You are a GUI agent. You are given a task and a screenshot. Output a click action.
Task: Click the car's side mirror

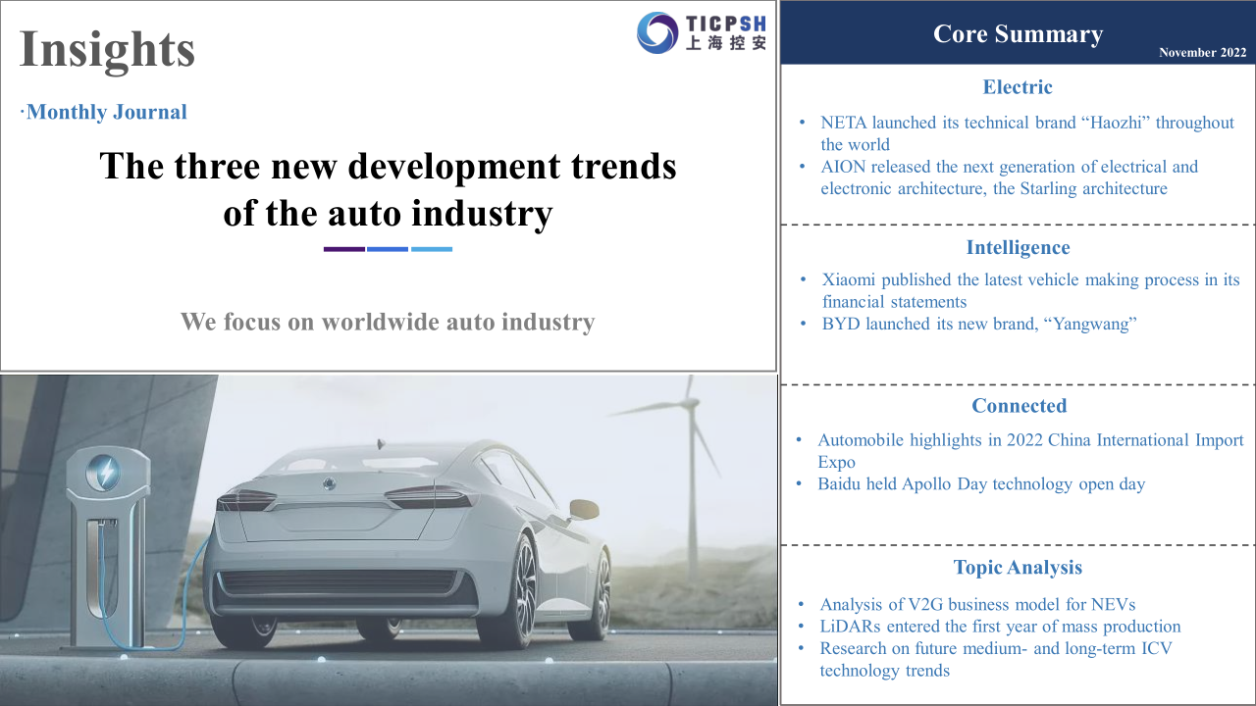[583, 509]
